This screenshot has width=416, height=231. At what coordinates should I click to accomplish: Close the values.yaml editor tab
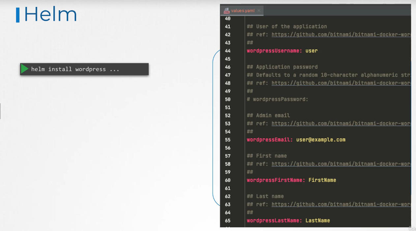click(x=259, y=11)
